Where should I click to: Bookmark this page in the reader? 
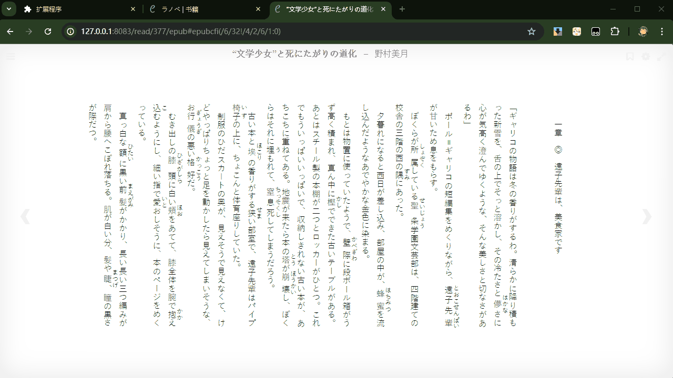coord(630,56)
